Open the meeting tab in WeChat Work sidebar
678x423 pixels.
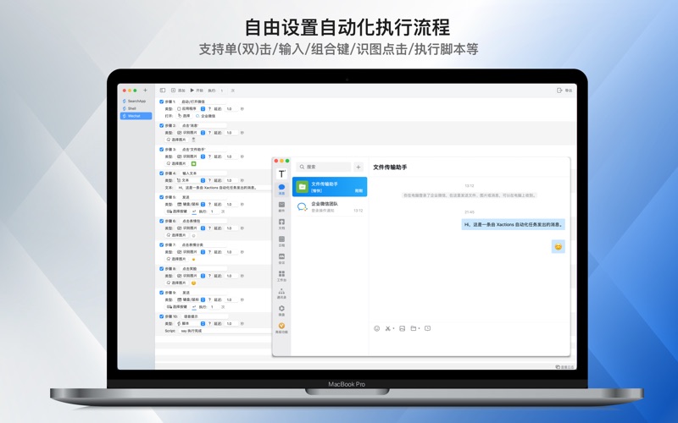click(281, 259)
